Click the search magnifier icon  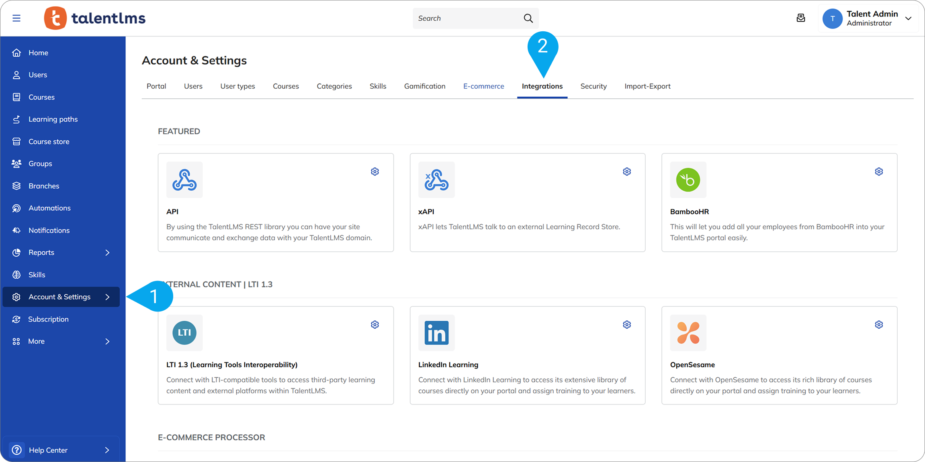pyautogui.click(x=528, y=18)
